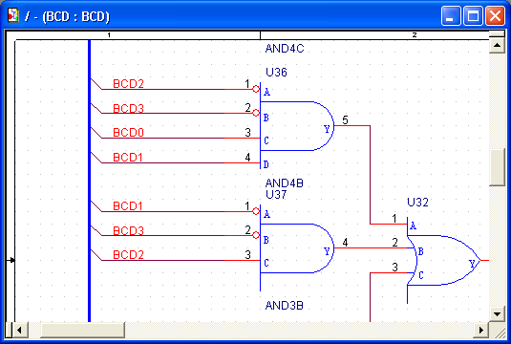Click the vertical scrollbar up arrow
Viewport: 511px width, 344px height.
[x=497, y=45]
